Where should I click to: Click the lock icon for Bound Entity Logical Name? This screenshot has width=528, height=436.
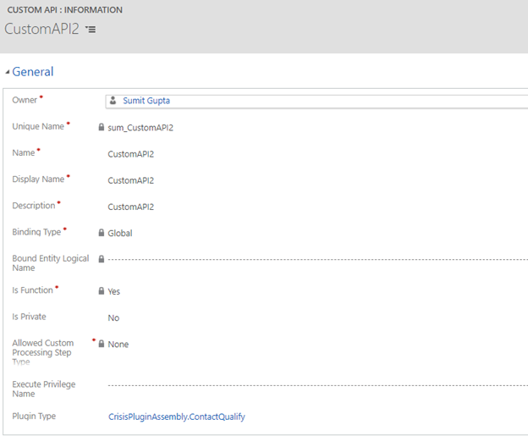coord(102,258)
